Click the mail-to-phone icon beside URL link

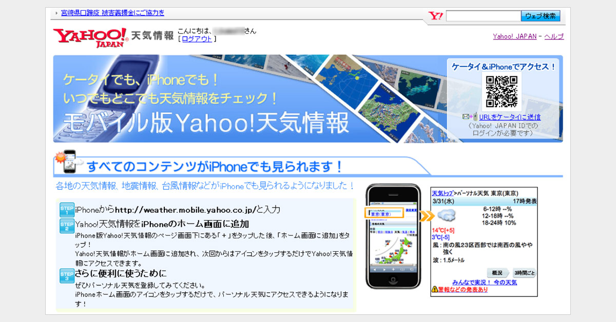470,117
